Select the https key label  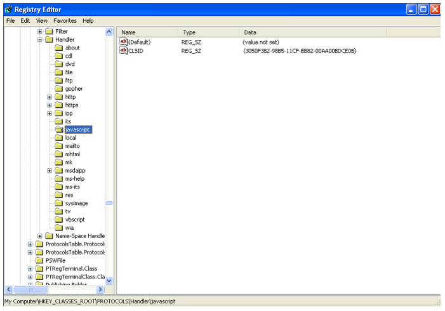(x=72, y=105)
